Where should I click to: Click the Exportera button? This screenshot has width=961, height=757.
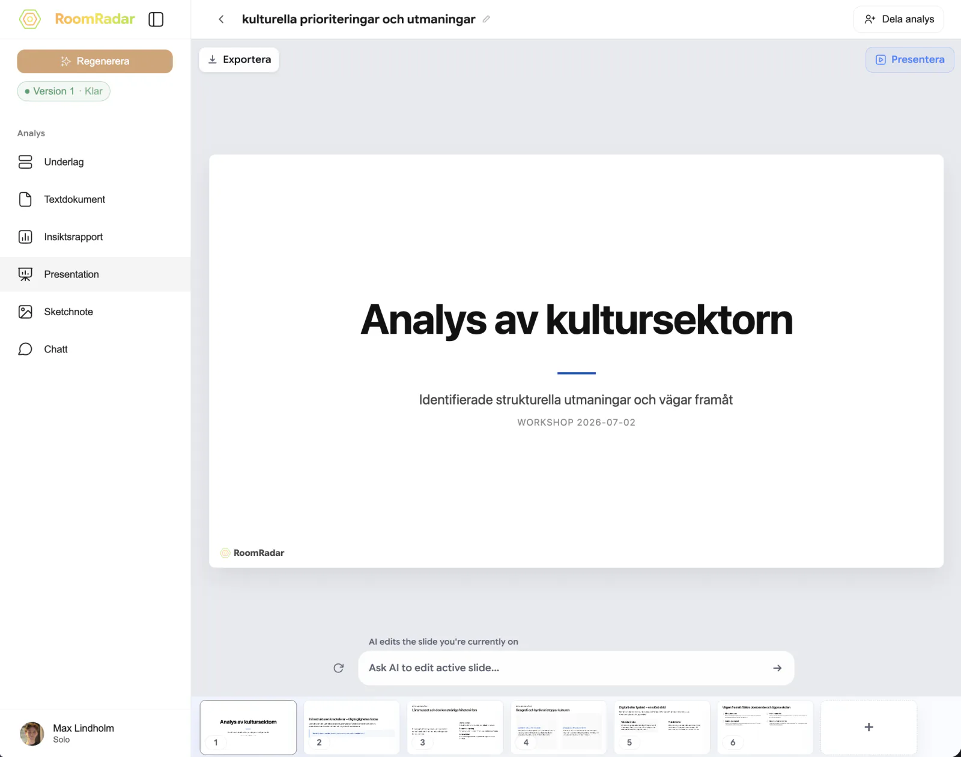[x=239, y=59]
